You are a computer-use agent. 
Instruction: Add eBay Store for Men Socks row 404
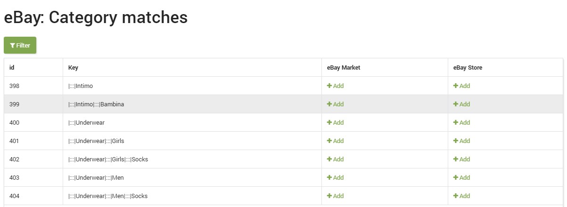(461, 196)
